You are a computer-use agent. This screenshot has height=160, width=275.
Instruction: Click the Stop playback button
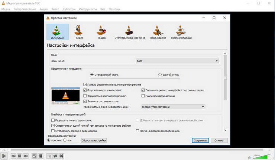tap(20, 156)
